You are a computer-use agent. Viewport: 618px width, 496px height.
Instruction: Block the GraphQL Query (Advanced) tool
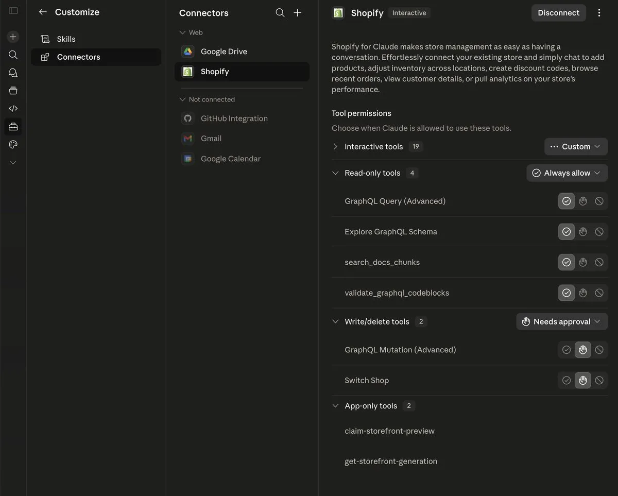pos(599,201)
